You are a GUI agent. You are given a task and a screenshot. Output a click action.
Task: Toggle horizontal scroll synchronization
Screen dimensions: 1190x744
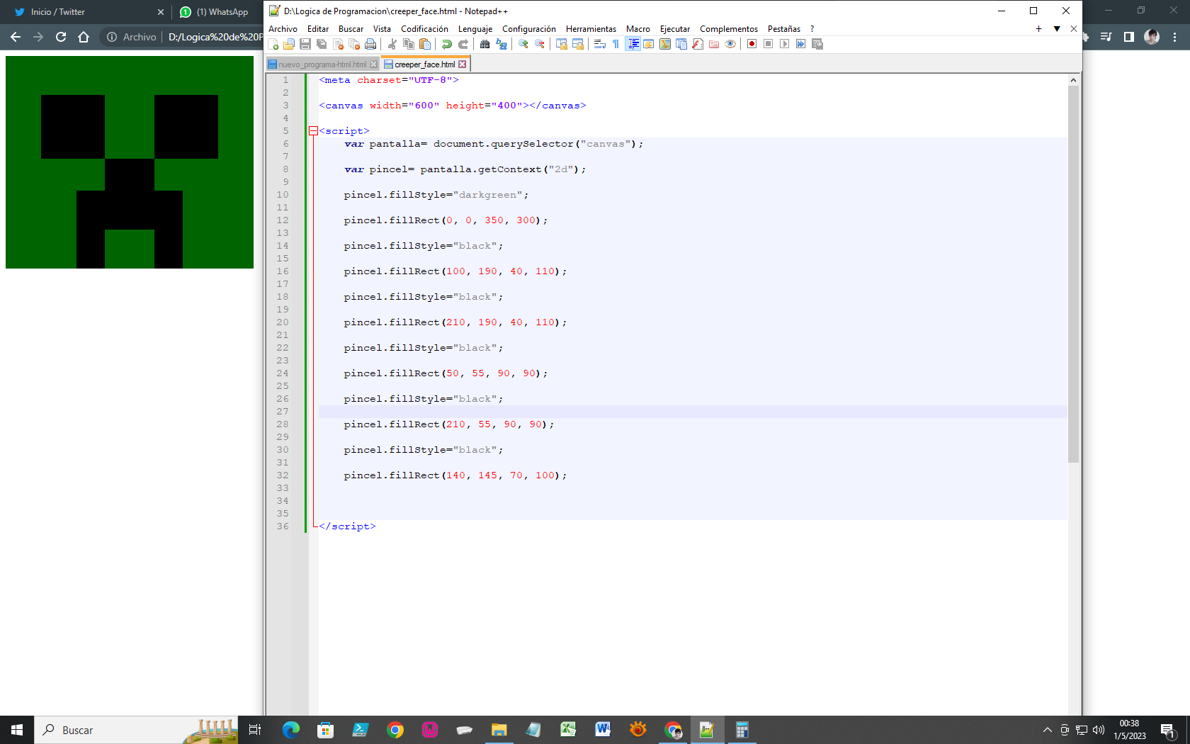click(x=578, y=44)
